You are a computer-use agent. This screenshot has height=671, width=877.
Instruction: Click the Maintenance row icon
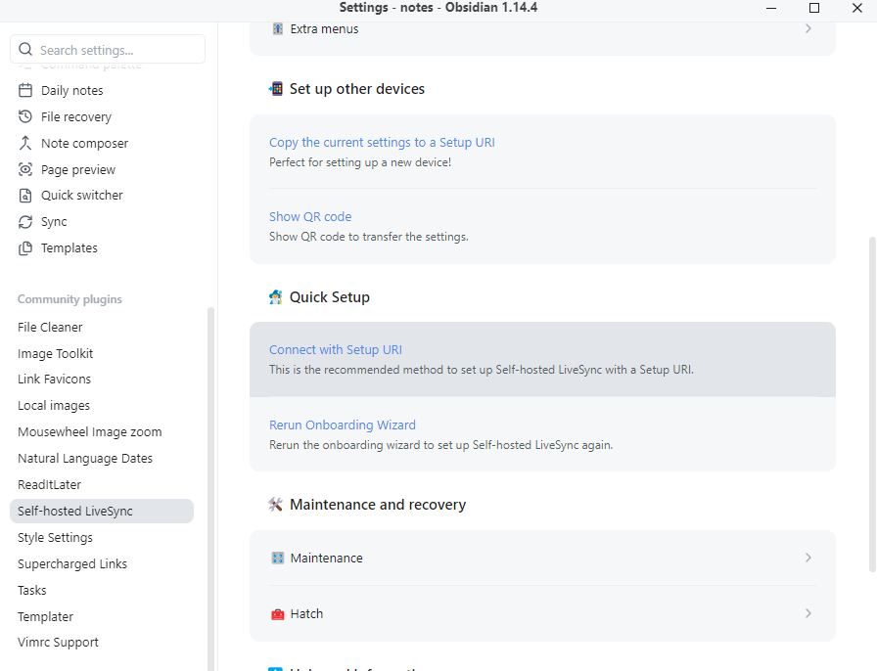[277, 559]
